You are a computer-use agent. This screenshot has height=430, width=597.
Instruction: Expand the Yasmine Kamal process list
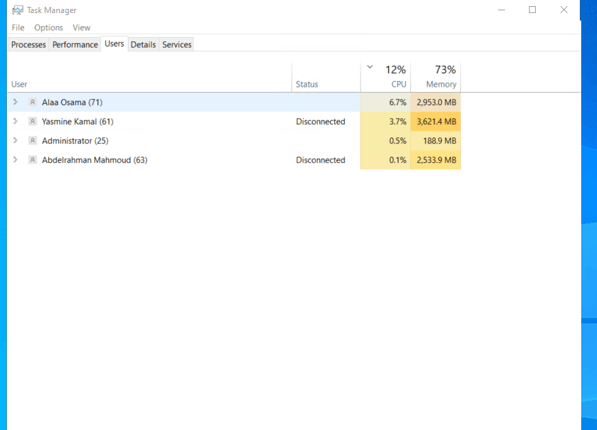click(x=15, y=121)
